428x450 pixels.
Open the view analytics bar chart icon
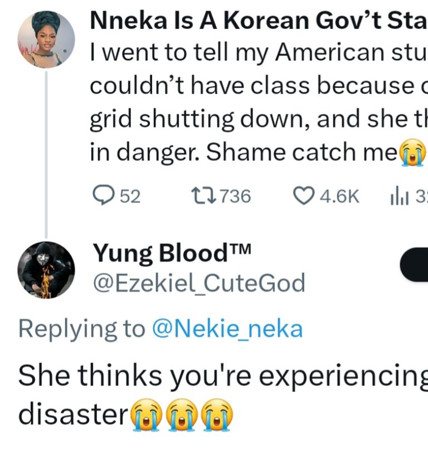pyautogui.click(x=395, y=195)
